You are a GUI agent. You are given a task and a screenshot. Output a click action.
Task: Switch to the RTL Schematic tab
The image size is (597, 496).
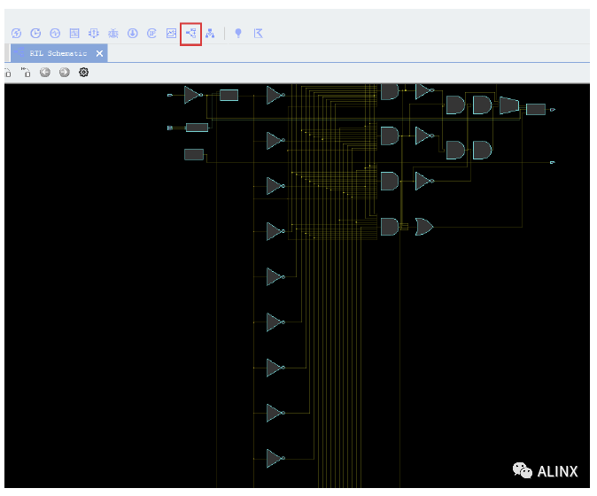pos(58,53)
